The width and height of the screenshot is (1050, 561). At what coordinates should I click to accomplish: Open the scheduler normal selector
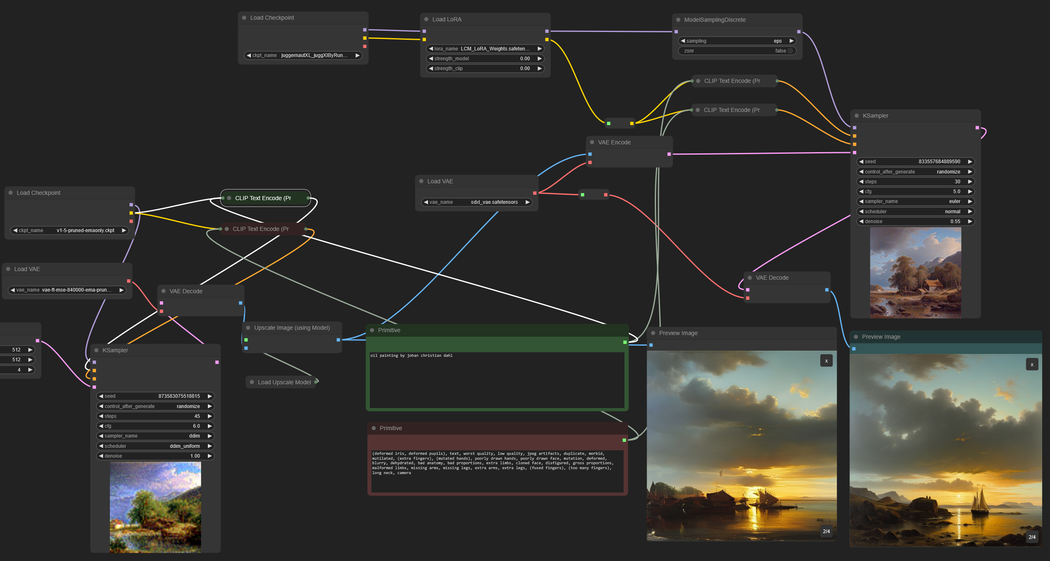point(916,212)
